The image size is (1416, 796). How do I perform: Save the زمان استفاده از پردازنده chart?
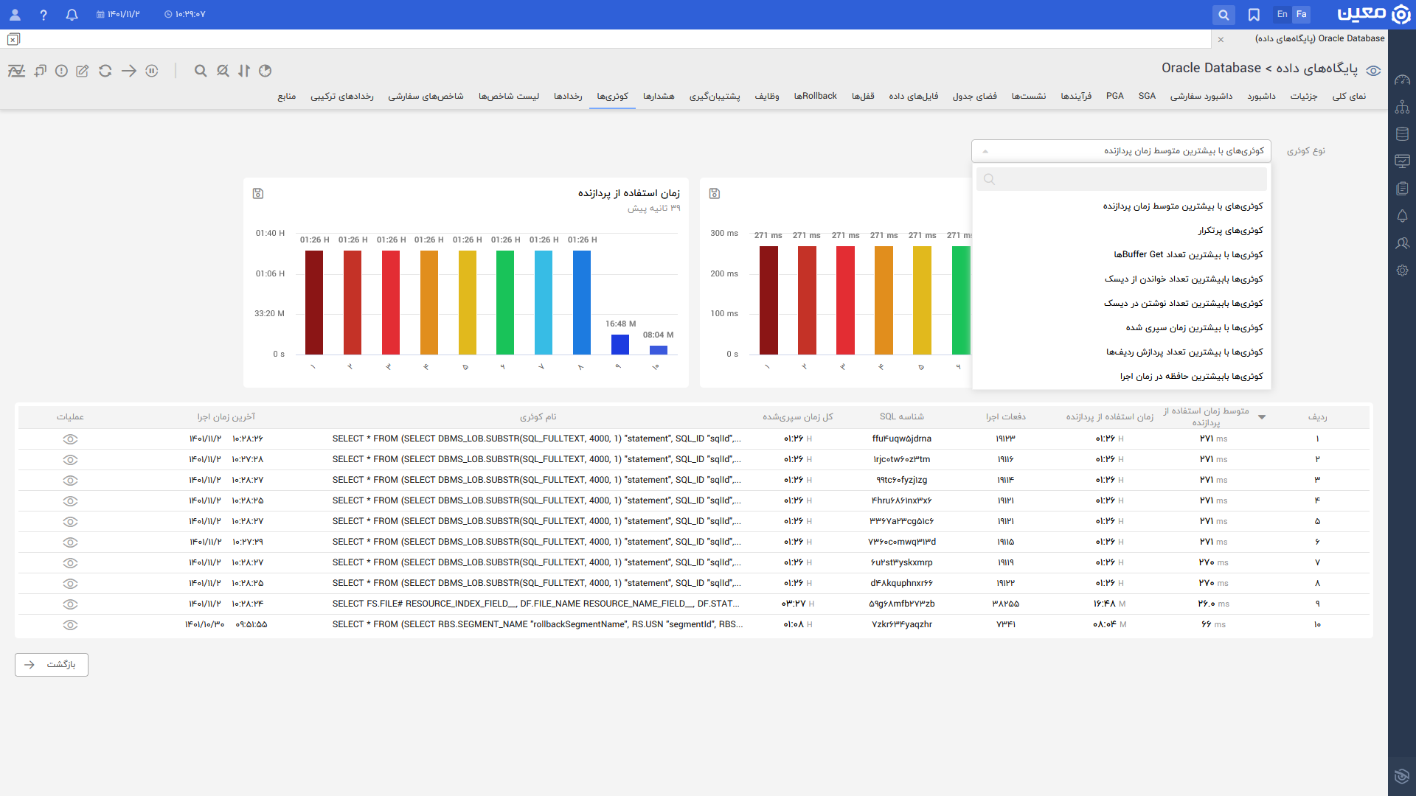pos(258,193)
